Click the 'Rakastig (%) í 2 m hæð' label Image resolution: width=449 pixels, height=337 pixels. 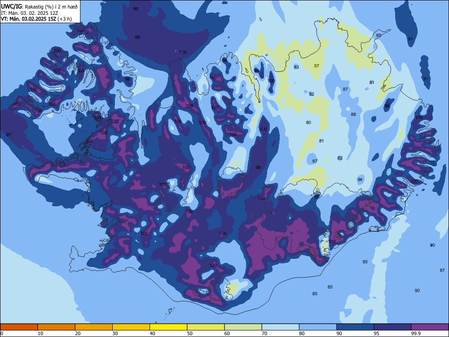point(51,7)
